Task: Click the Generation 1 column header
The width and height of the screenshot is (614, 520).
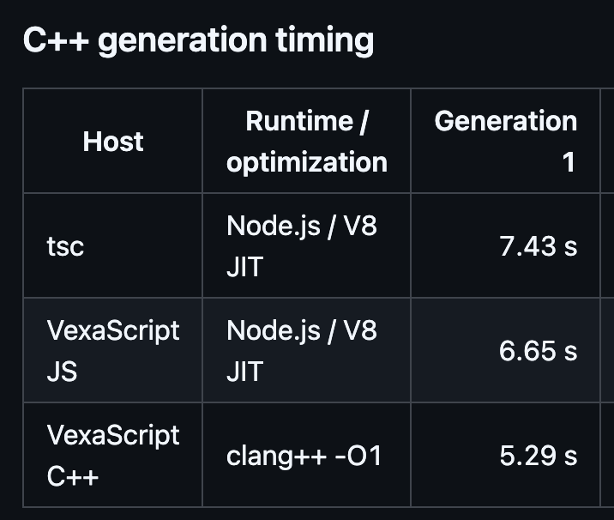Action: click(x=506, y=141)
